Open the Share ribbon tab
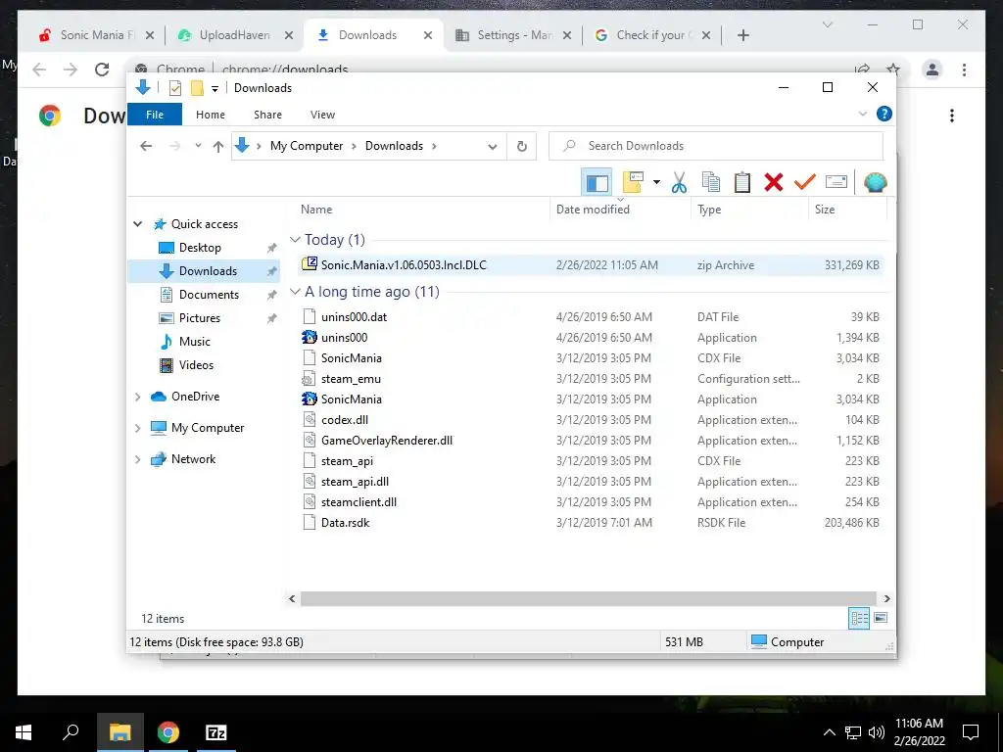 pyautogui.click(x=267, y=115)
